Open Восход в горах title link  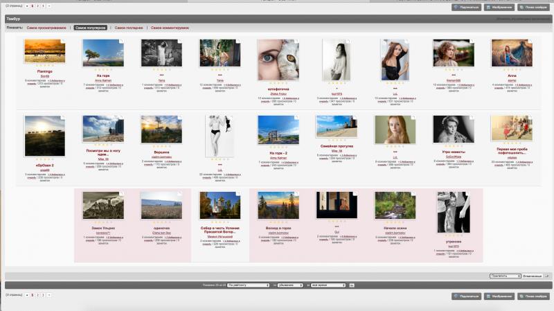tap(278, 229)
